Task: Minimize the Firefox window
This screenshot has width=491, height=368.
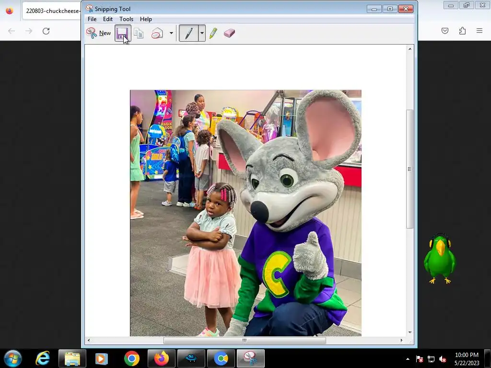Action: click(451, 5)
